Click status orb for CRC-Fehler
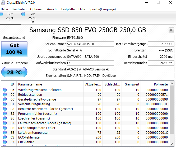Image resolution: width=176 pixels, height=148 pixels. 5,142
